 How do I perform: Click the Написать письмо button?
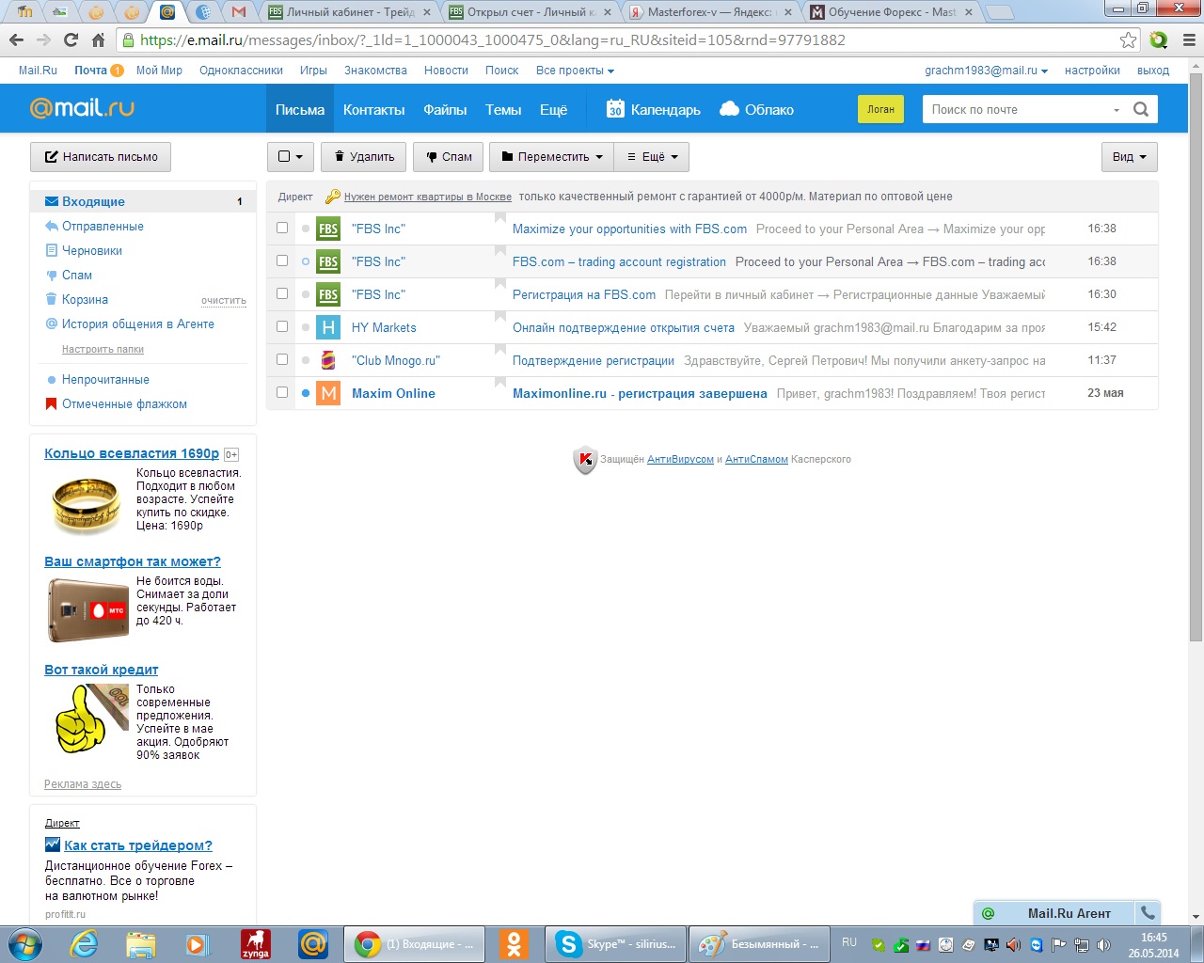(101, 156)
